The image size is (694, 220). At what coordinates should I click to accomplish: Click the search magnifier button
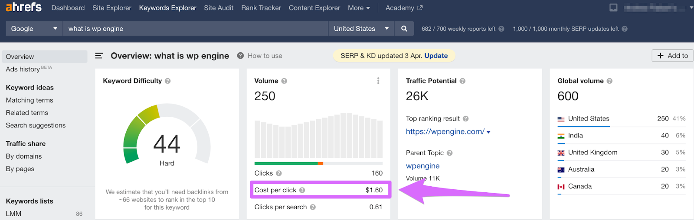click(x=404, y=29)
